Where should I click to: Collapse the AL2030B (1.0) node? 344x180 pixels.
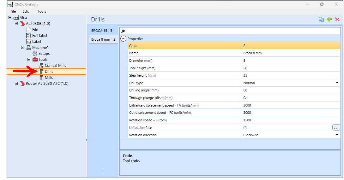16,23
